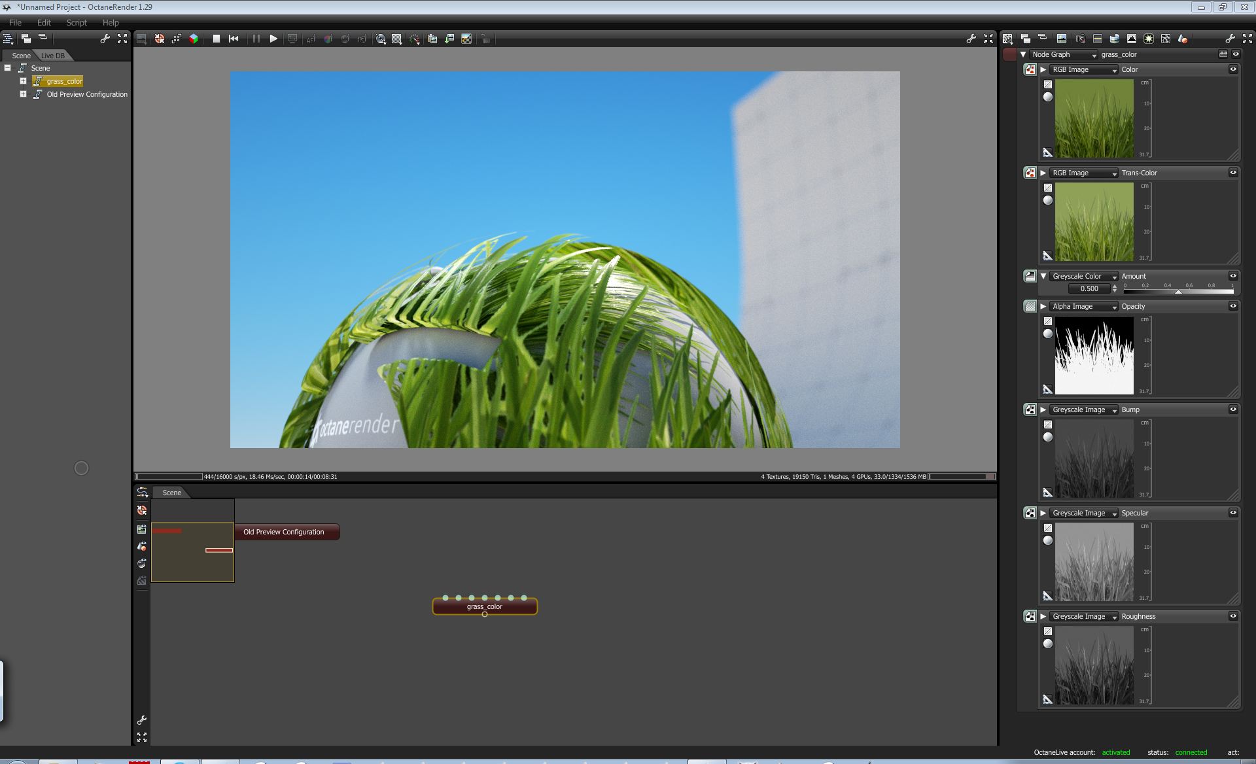The height and width of the screenshot is (764, 1256).
Task: Toggle the checkbox in the Color texture preview
Action: (1047, 84)
